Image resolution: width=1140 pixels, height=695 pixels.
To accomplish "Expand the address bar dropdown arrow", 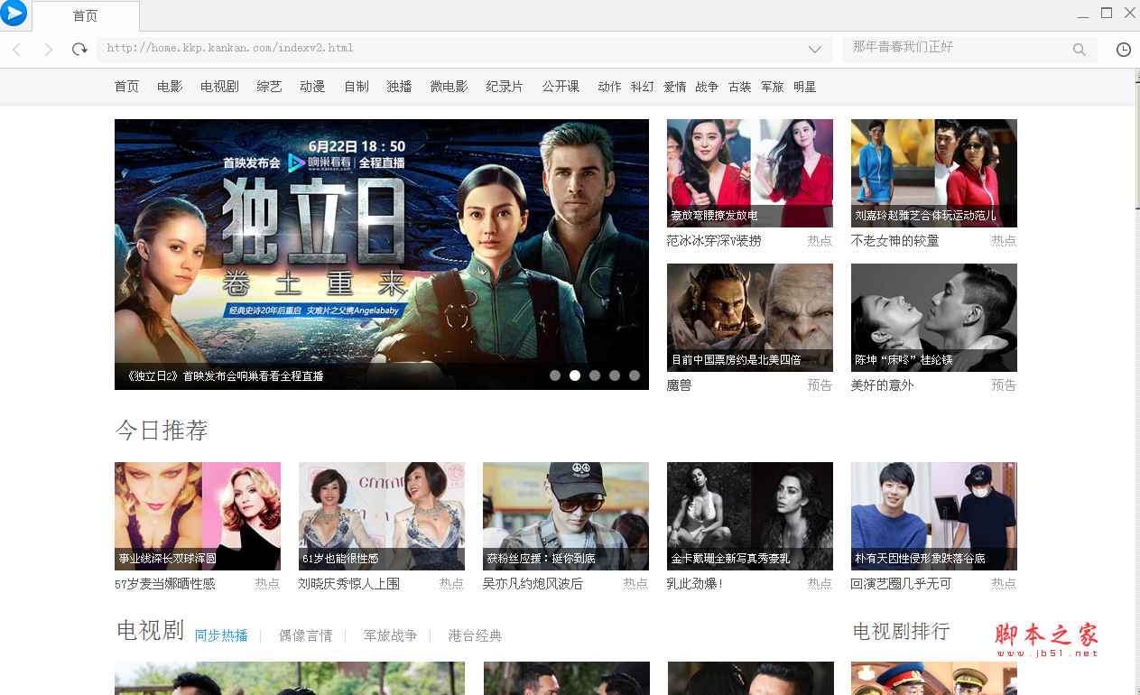I will pyautogui.click(x=815, y=50).
